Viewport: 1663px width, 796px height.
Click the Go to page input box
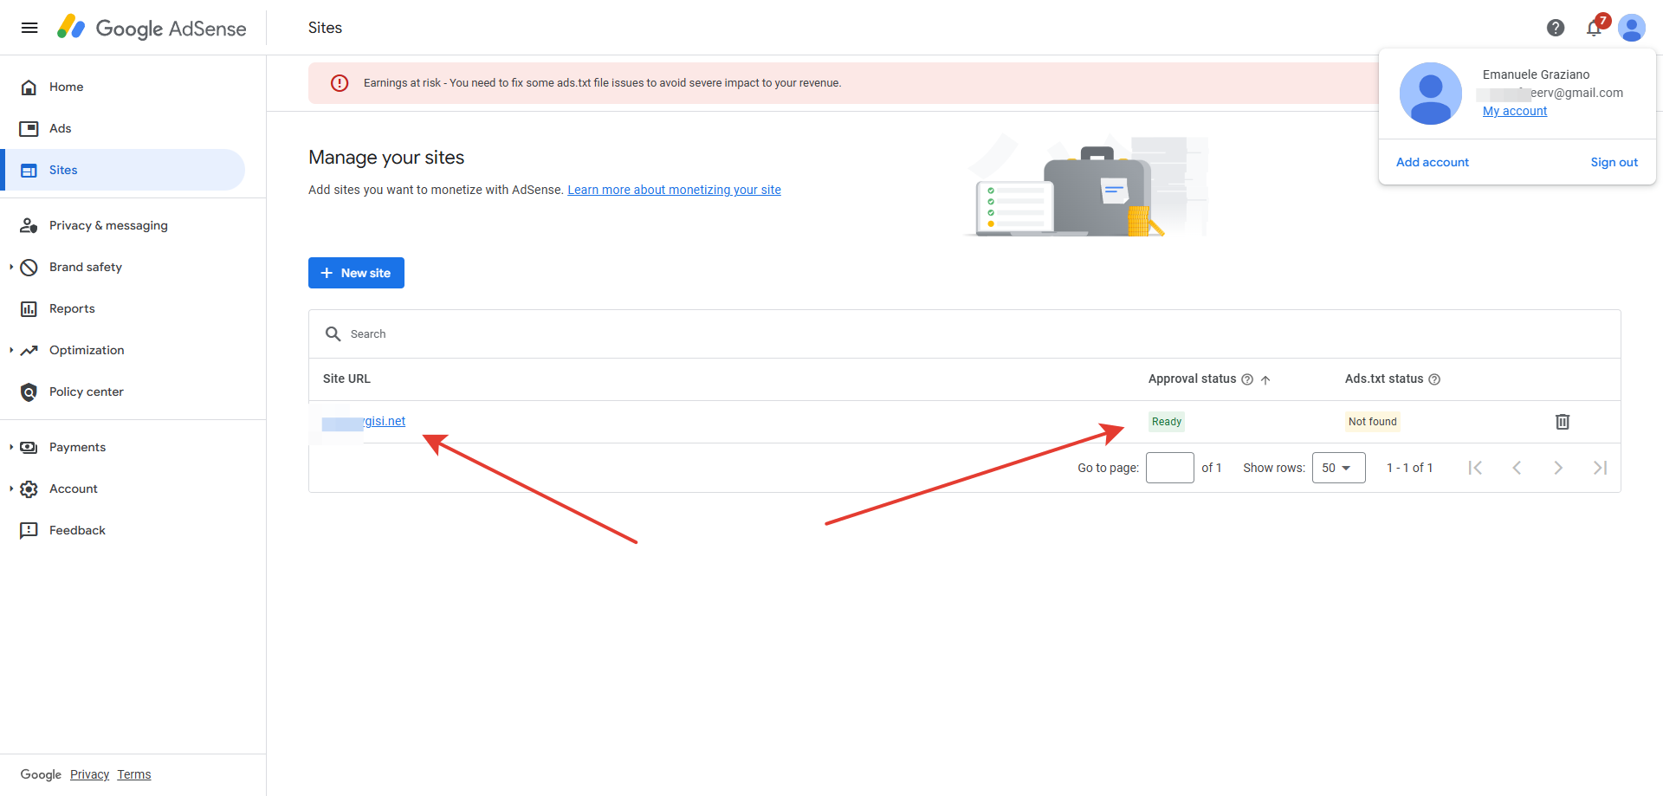[1170, 468]
